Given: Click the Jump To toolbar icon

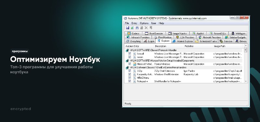Looking at the screenshot, I should coord(151,28).
